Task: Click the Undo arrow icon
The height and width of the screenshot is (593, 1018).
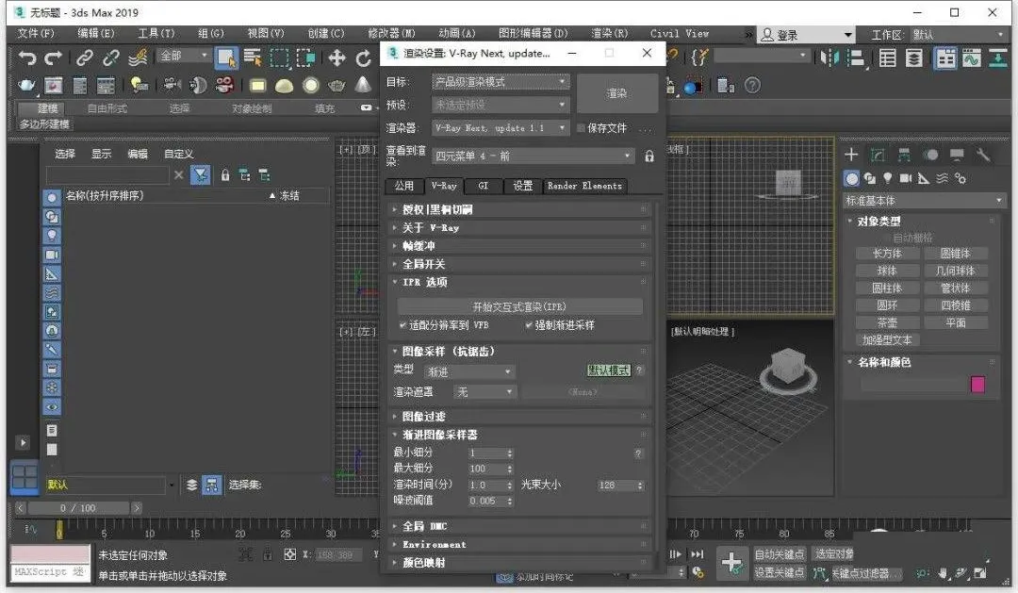Action: pyautogui.click(x=26, y=58)
